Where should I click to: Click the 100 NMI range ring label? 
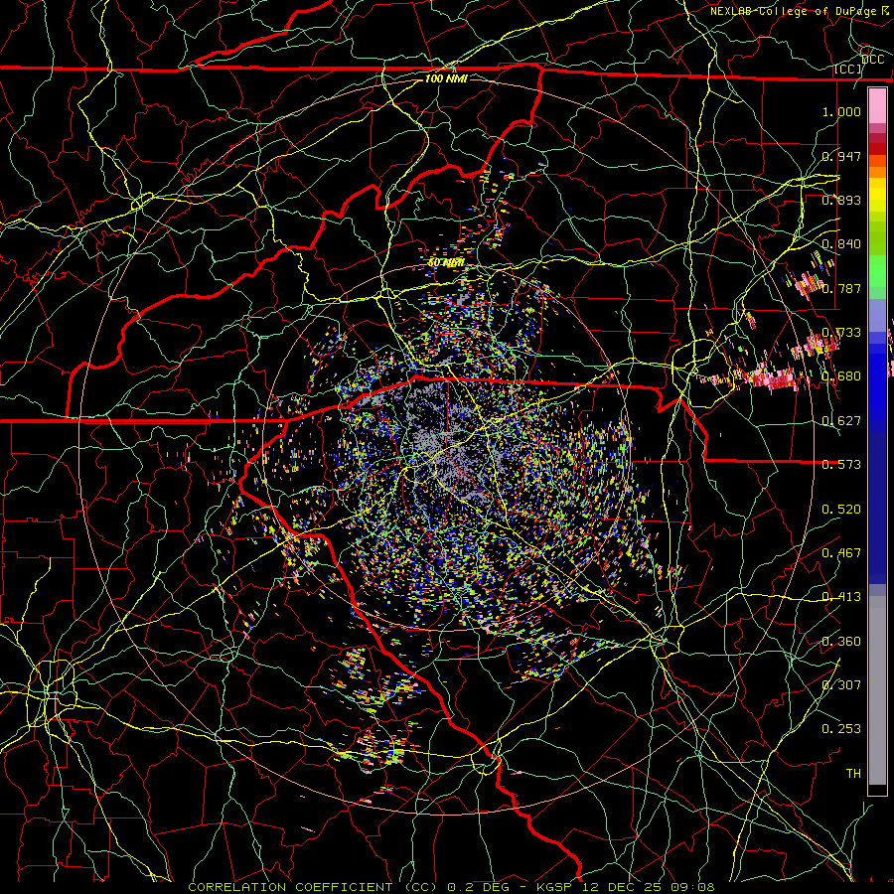pos(446,78)
